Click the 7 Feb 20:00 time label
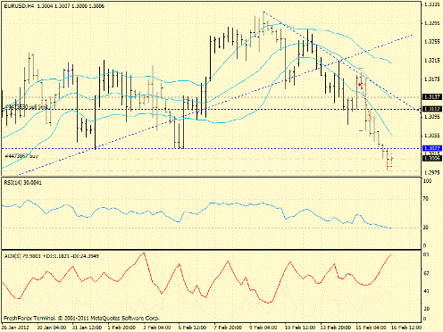The image size is (443, 332). click(x=229, y=328)
